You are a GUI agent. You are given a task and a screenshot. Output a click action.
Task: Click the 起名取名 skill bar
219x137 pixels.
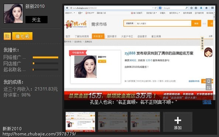click(x=45, y=69)
